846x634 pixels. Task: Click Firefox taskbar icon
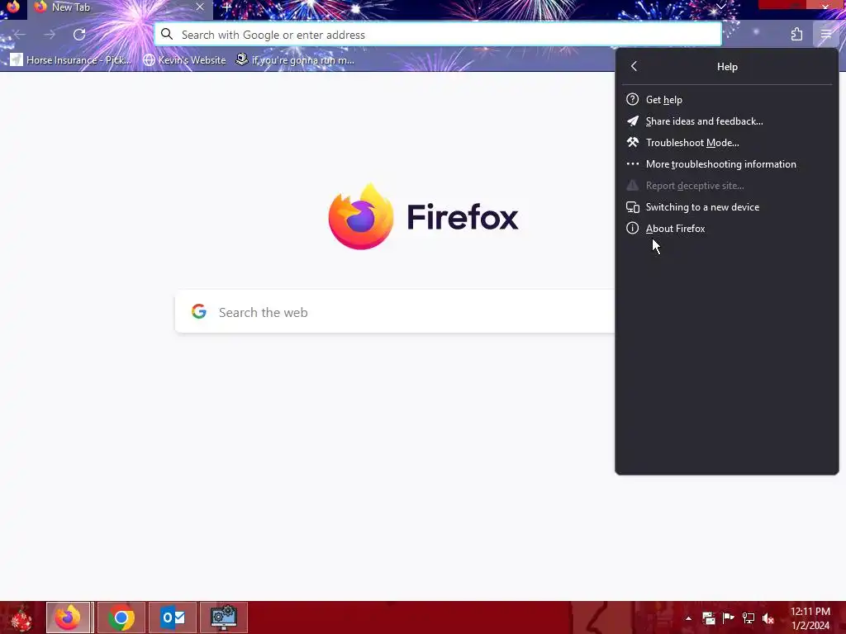[x=69, y=617]
